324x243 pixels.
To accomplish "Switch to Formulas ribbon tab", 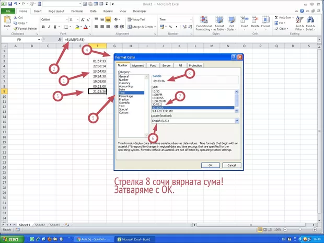I will click(77, 11).
